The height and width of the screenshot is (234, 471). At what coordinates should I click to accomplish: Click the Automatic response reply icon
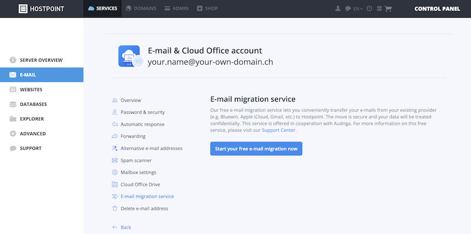114,124
